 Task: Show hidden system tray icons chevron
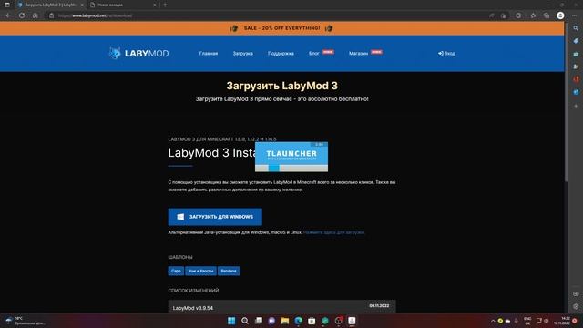point(493,321)
